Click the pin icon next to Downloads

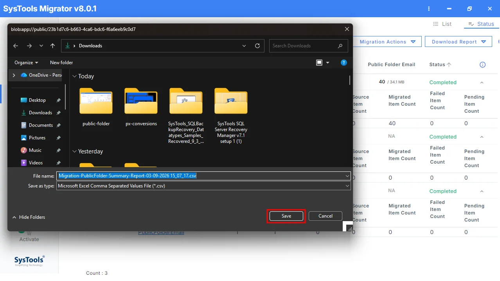(x=58, y=113)
